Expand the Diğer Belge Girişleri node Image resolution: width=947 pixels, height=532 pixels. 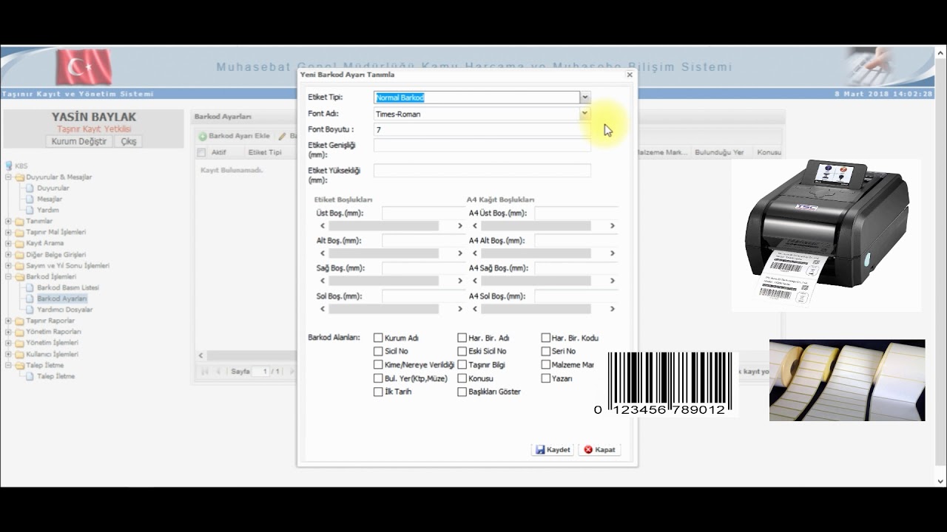(x=9, y=254)
